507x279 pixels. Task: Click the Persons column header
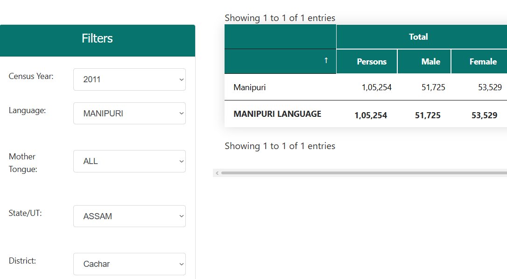(366, 62)
